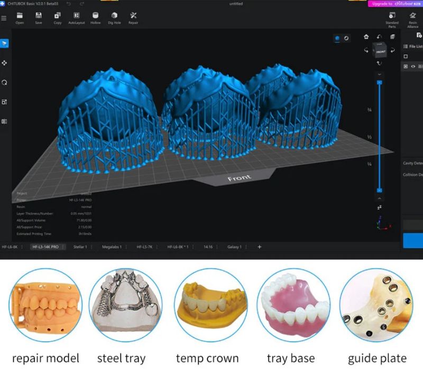Screen dimensions: 423x369
Task: Open the hamburger main menu
Action: coord(4,18)
